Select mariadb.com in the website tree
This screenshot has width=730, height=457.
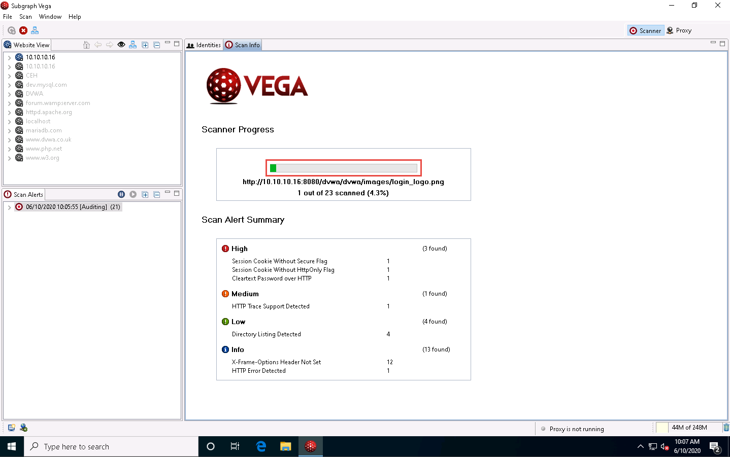click(x=44, y=130)
